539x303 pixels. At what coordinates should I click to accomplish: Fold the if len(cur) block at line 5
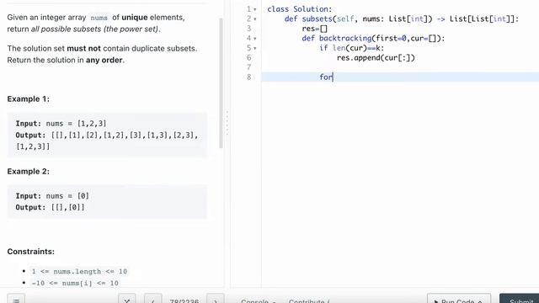[x=254, y=48]
